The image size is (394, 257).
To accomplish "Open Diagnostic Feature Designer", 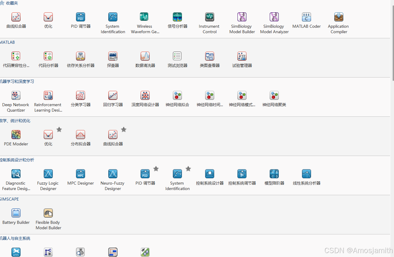I will (16, 180).
